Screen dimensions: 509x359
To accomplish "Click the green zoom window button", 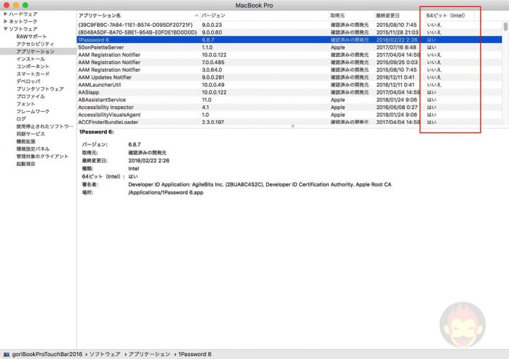I will point(25,5).
